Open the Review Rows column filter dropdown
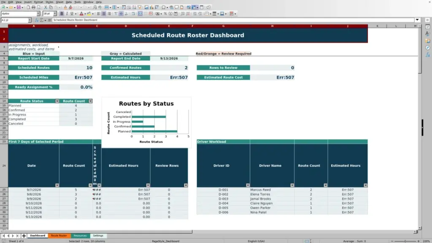432x243 pixels. pyautogui.click(x=186, y=185)
